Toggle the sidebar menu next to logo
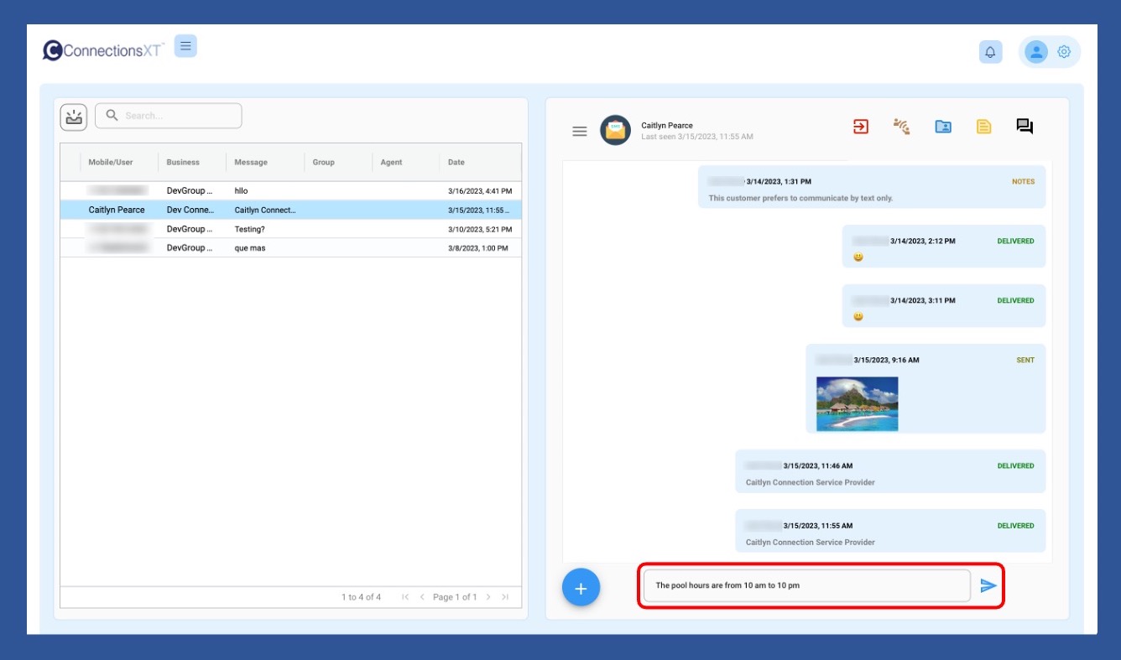This screenshot has height=660, width=1121. tap(185, 46)
